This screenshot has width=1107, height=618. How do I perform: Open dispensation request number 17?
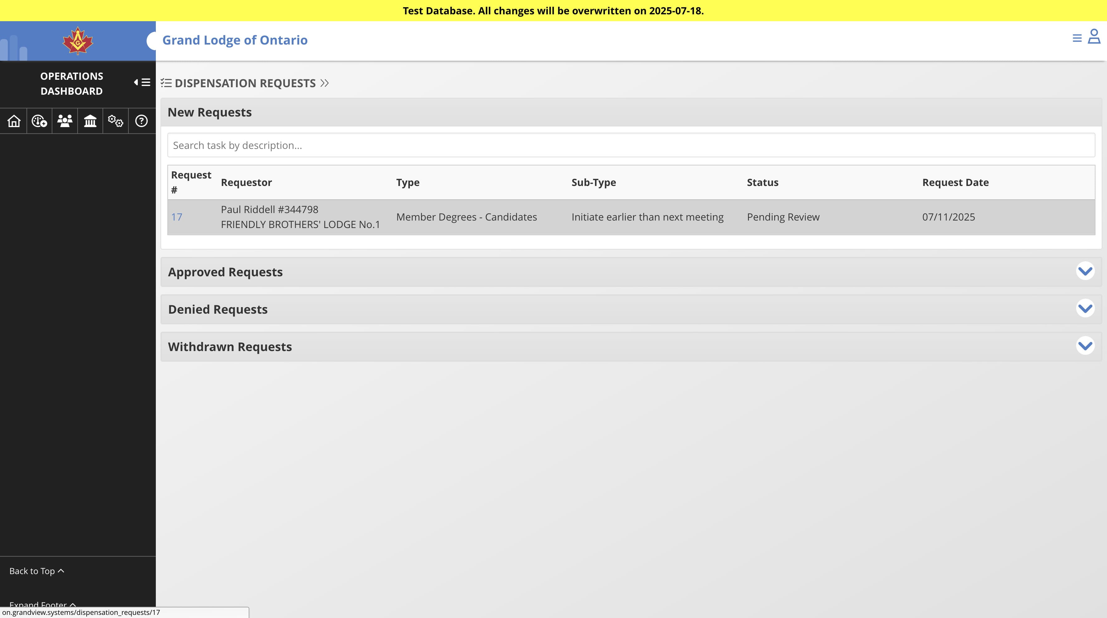point(177,217)
